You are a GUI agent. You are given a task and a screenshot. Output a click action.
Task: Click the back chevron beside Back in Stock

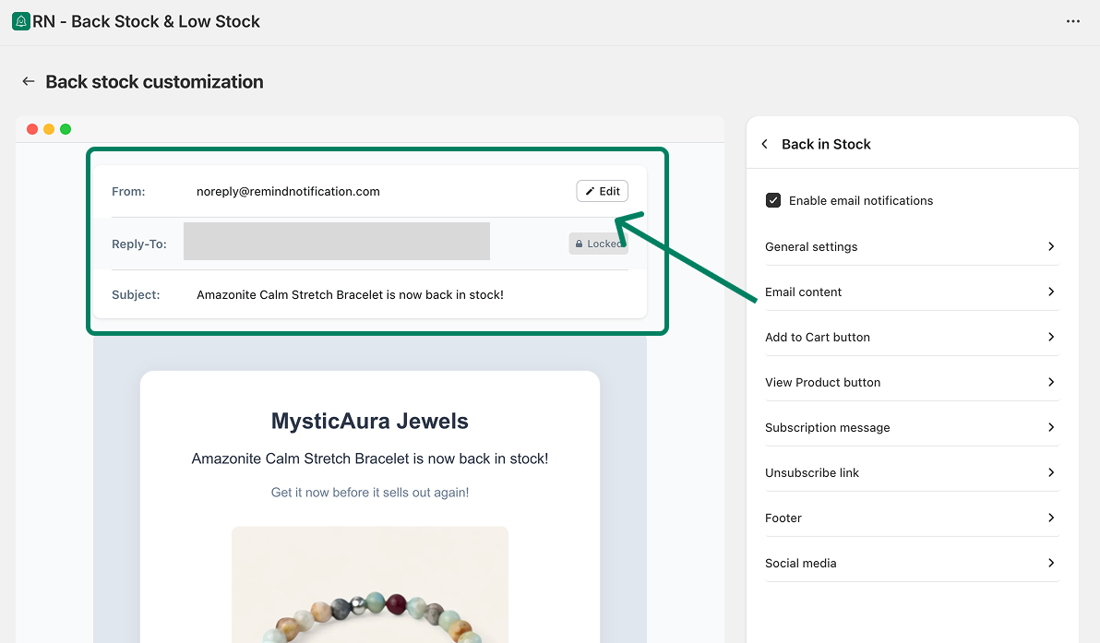pyautogui.click(x=765, y=144)
